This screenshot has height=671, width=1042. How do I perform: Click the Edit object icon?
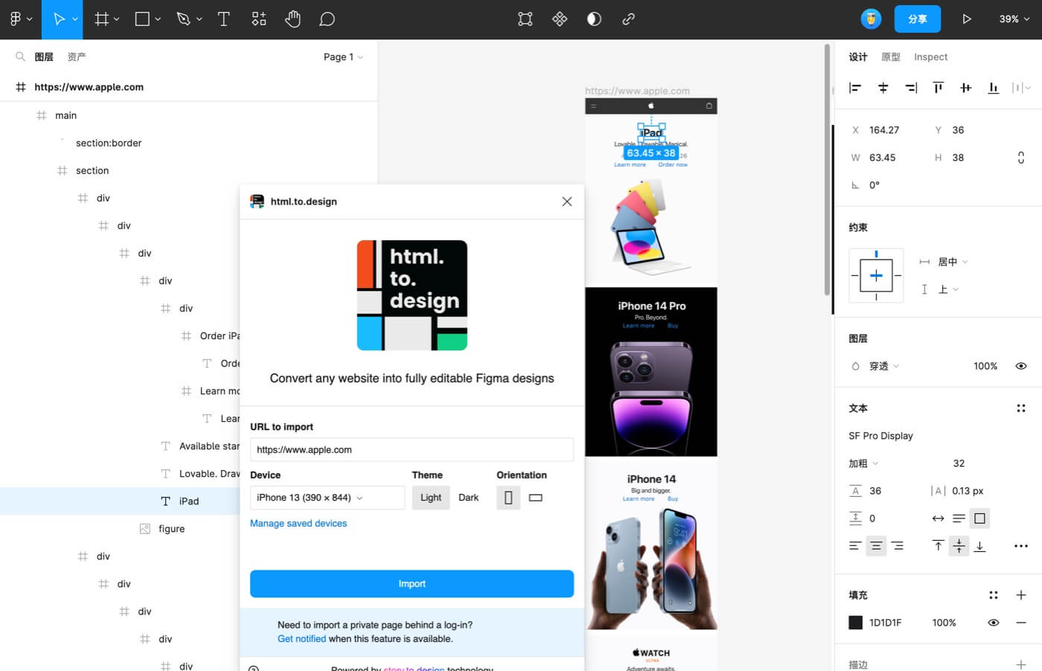[525, 19]
